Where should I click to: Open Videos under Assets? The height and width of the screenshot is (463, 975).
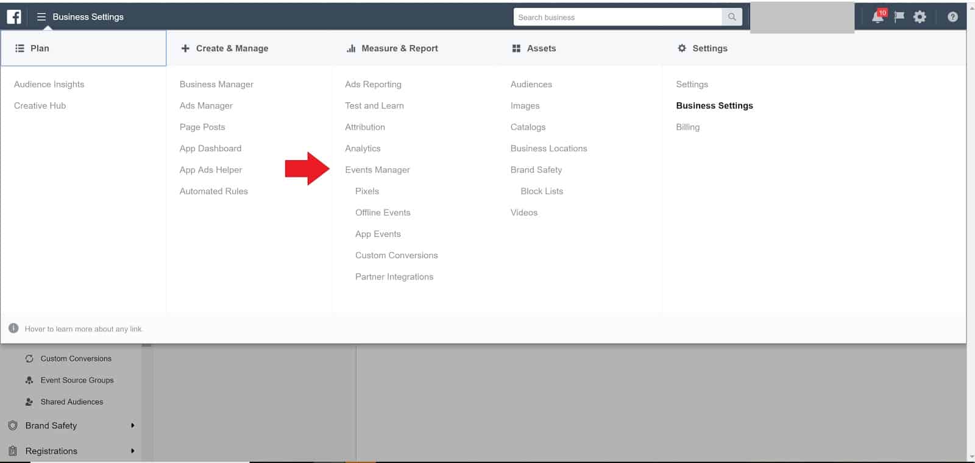(x=524, y=212)
